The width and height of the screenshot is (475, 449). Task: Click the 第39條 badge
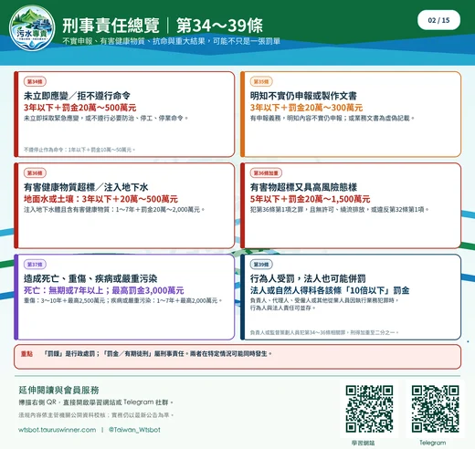click(x=261, y=264)
